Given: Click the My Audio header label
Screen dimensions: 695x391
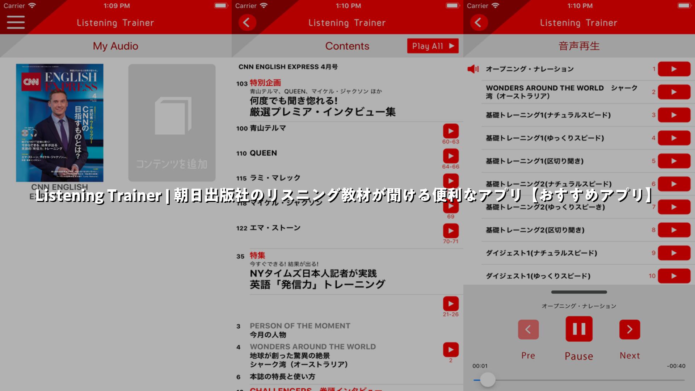Looking at the screenshot, I should coord(115,46).
